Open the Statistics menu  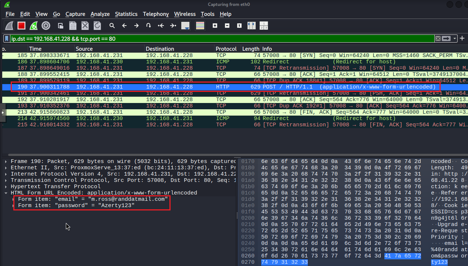pyautogui.click(x=126, y=14)
